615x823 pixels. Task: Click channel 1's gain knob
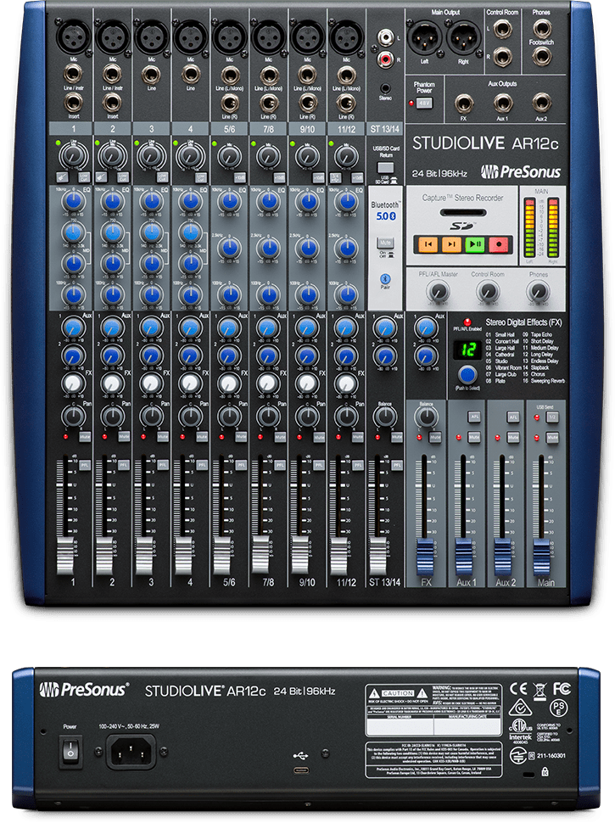tap(74, 155)
